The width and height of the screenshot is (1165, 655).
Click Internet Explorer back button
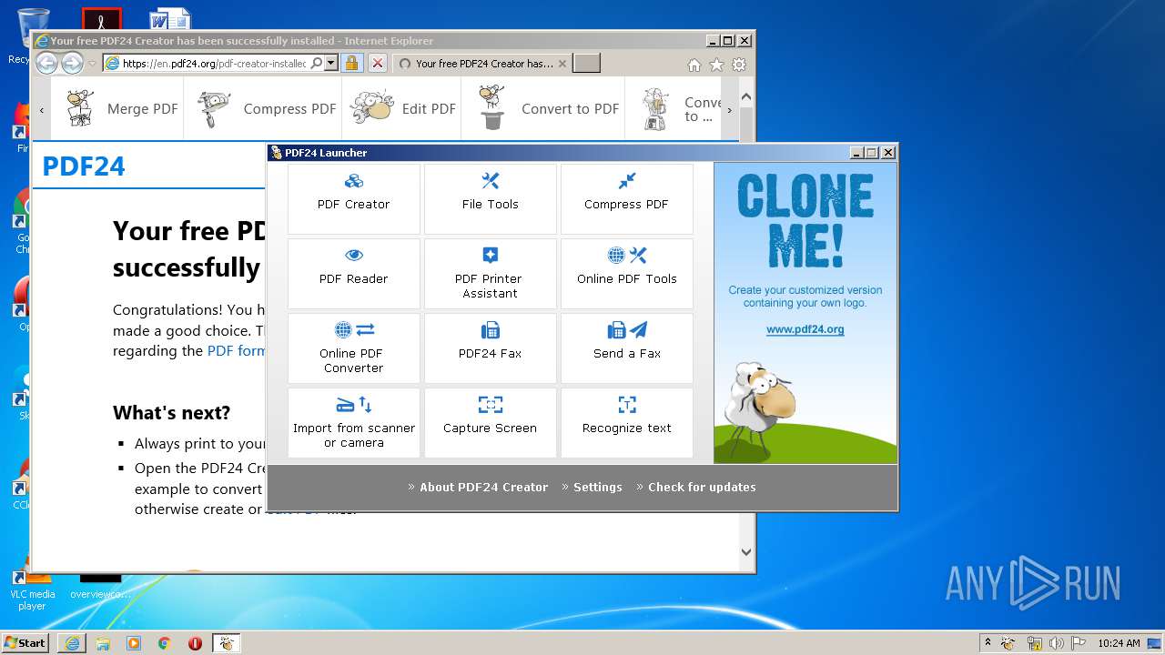click(x=46, y=63)
